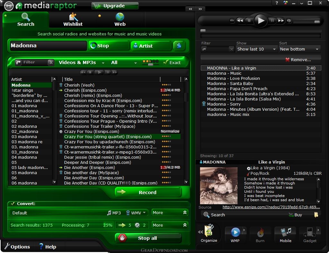Viewport: 329px width, 253px height.
Task: Open the Videos & MP3s dropdown
Action: (x=81, y=63)
